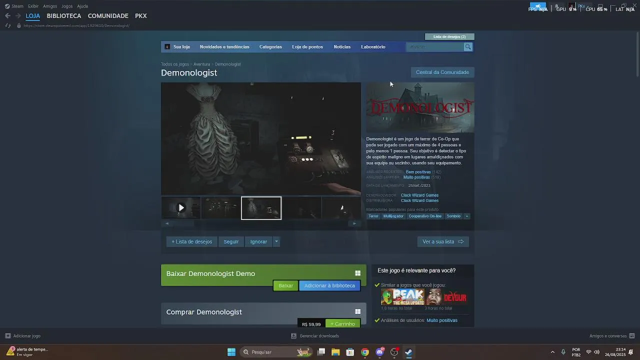Open Task View on the taskbar
640x360 pixels.
point(321,352)
